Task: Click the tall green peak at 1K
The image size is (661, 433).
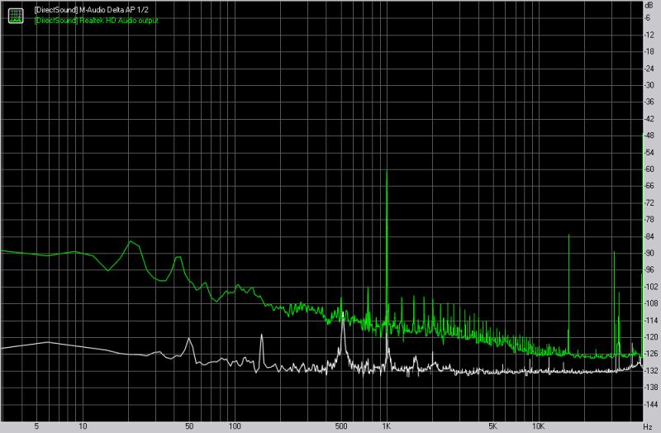Action: tap(387, 174)
